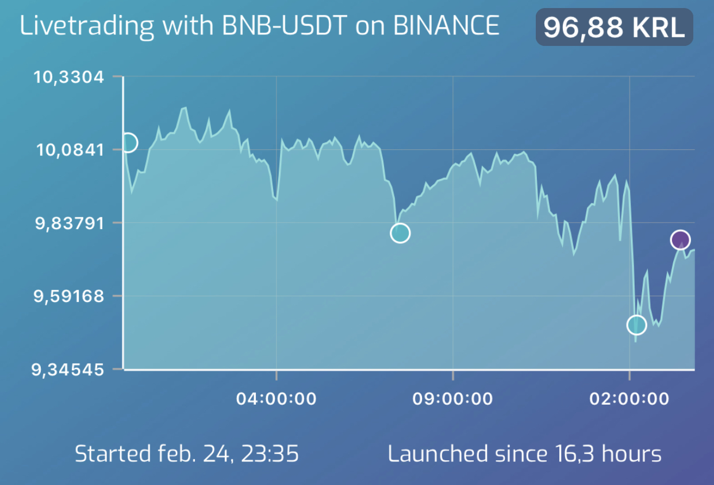The image size is (714, 485).
Task: Click the 9,34545 price axis label
Action: 69,370
